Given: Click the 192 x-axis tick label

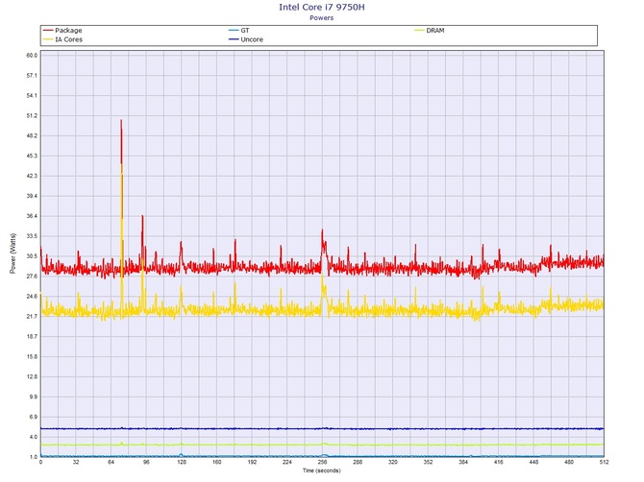Looking at the screenshot, I should point(252,462).
